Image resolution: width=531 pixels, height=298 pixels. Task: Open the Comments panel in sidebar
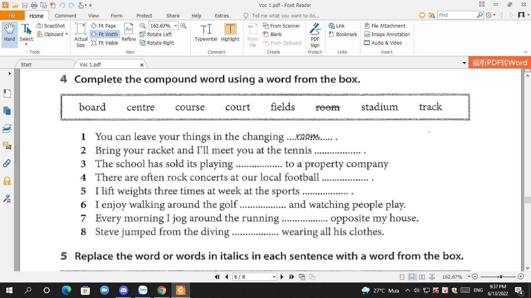pos(7,146)
